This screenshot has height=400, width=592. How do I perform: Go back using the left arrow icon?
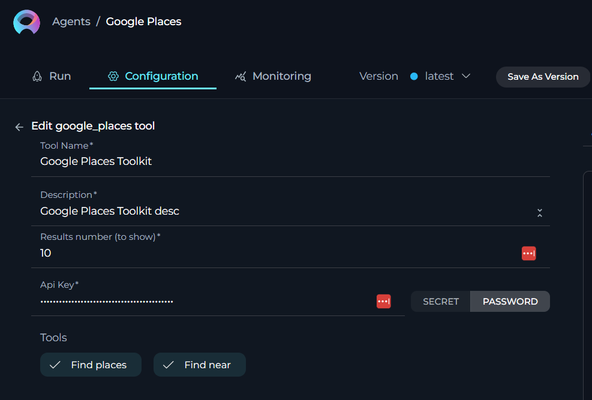tap(19, 127)
